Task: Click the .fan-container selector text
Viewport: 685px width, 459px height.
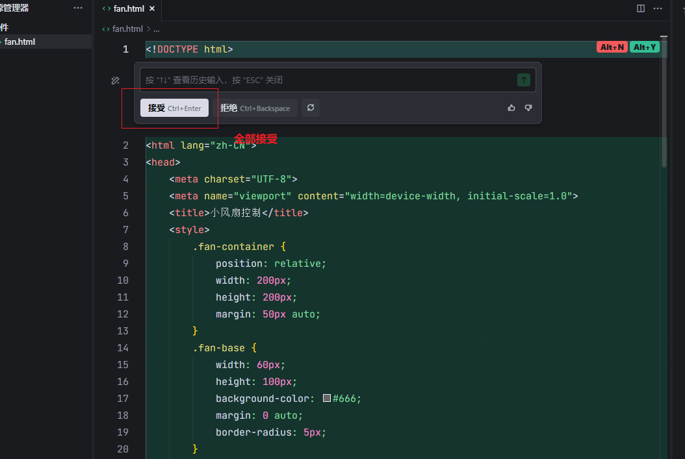Action: 233,247
